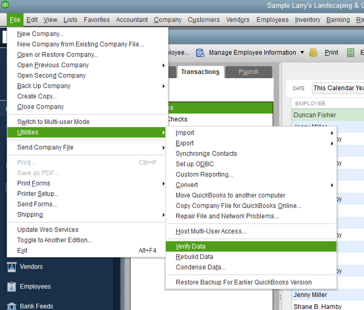Expand Print Forms submenu arrow

pyautogui.click(x=163, y=183)
